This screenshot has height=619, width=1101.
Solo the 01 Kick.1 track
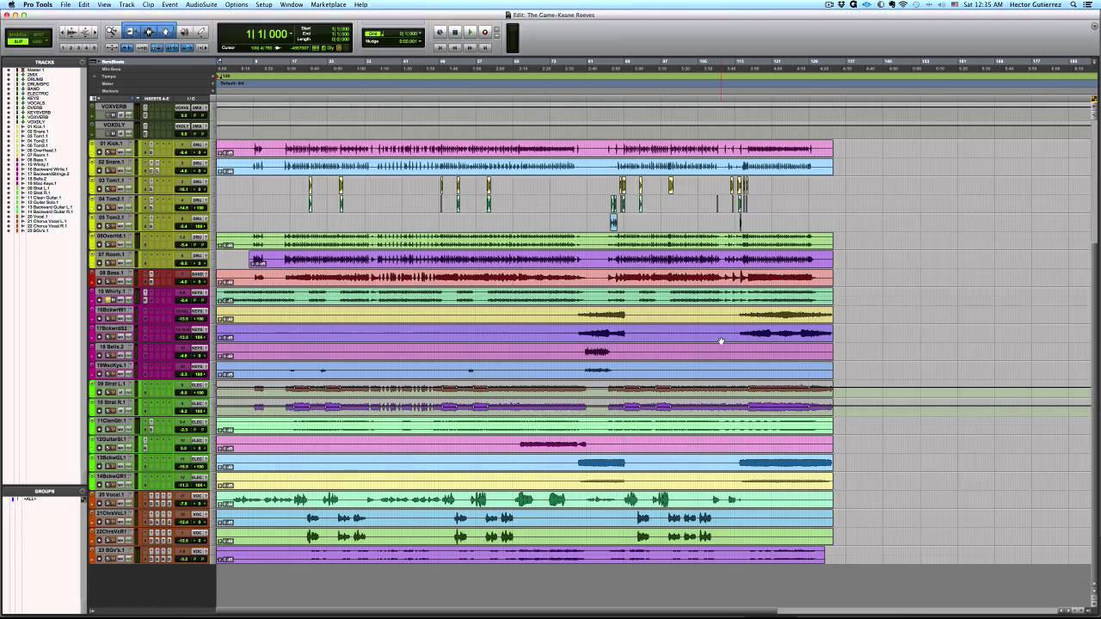[107, 152]
